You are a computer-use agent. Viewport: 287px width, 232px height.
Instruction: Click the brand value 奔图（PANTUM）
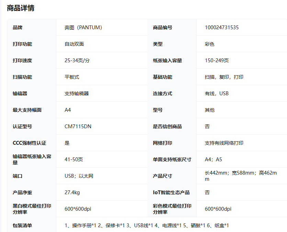pyautogui.click(x=83, y=27)
